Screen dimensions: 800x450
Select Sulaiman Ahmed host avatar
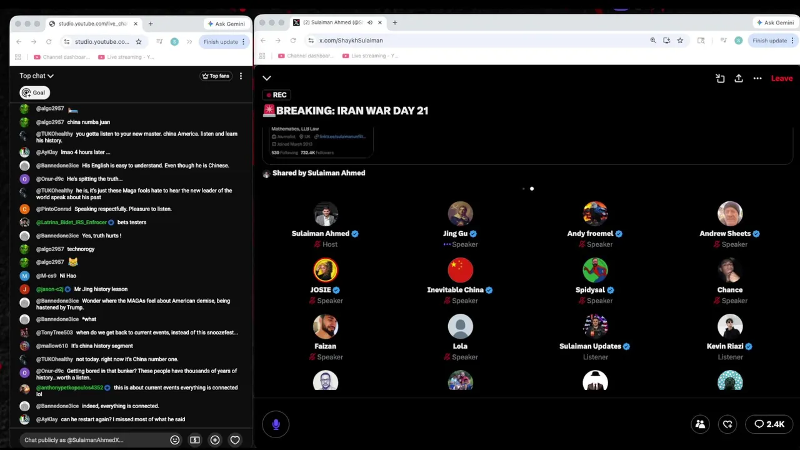[326, 214]
